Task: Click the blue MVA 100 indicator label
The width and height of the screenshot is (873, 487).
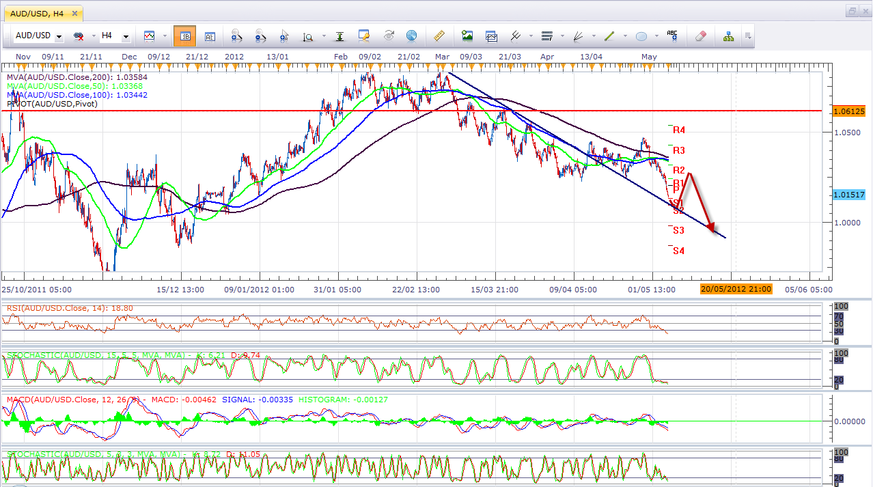Action: point(77,94)
